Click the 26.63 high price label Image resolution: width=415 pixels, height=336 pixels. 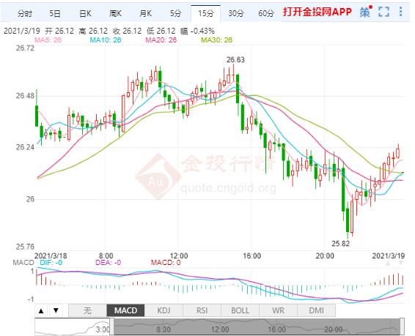click(235, 60)
